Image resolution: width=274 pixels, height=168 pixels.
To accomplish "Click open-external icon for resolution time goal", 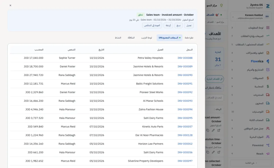I will (219, 152).
